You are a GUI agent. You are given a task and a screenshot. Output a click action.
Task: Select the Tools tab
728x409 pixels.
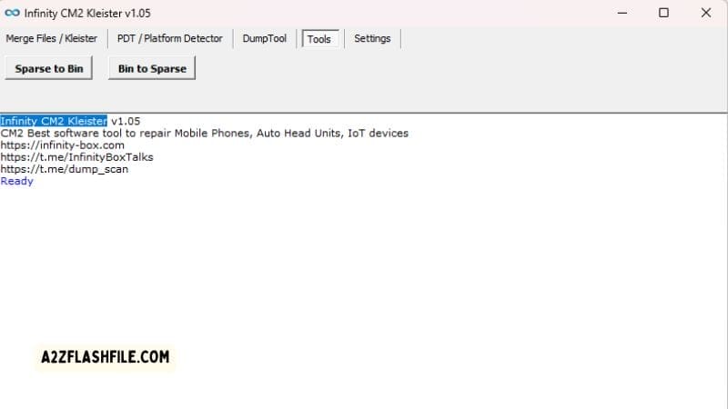[319, 39]
